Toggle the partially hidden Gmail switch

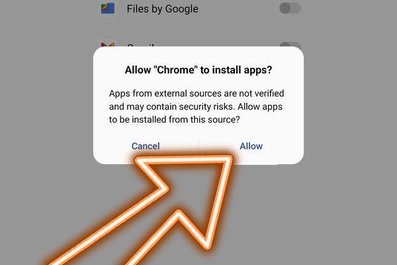coord(290,44)
